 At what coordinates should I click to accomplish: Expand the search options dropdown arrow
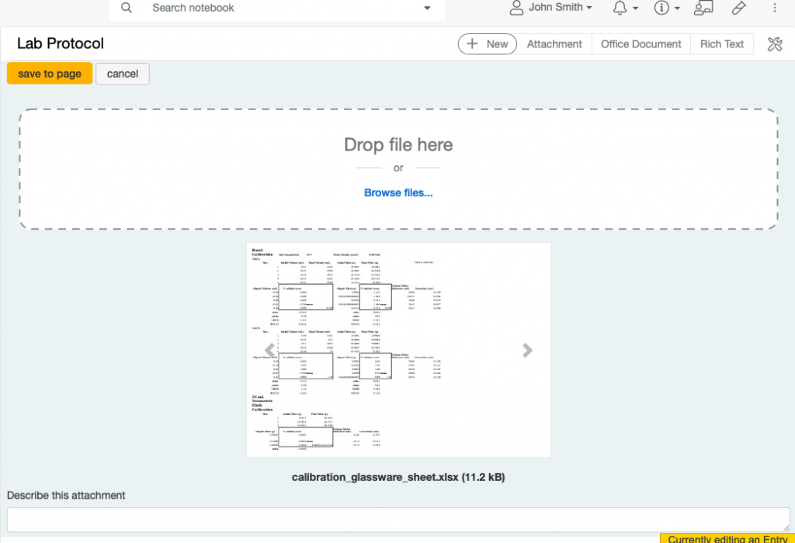click(427, 8)
